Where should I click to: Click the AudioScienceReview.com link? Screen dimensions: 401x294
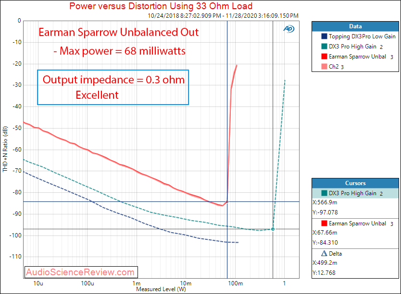pos(81,272)
